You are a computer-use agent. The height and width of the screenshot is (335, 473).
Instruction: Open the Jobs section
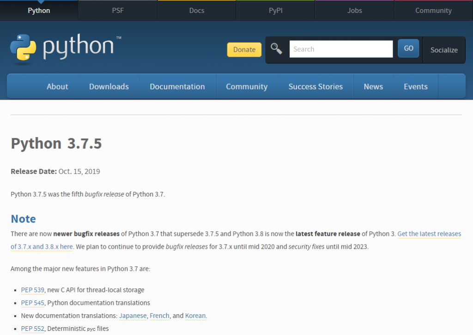[x=354, y=10]
